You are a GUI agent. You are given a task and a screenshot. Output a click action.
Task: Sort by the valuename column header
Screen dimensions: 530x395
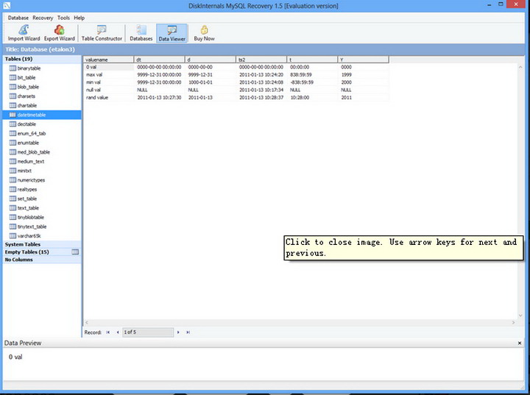coord(108,60)
